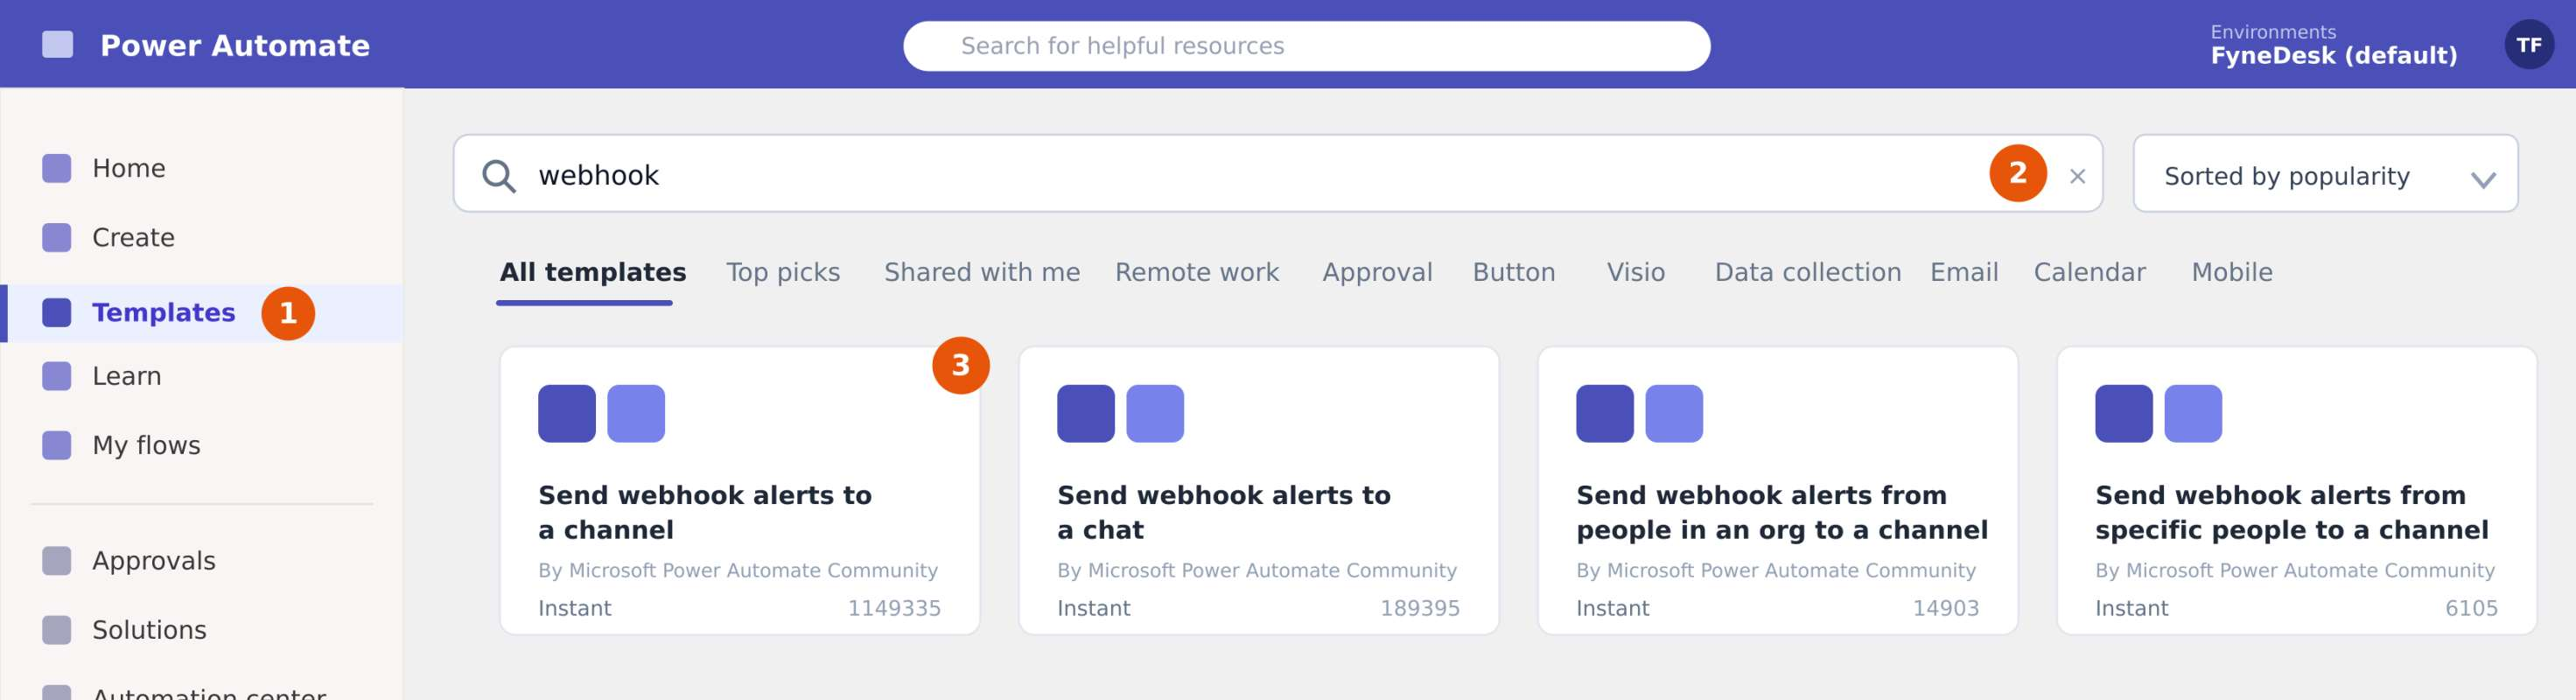
Task: Click the 'Environments' label in header
Action: 2273,32
